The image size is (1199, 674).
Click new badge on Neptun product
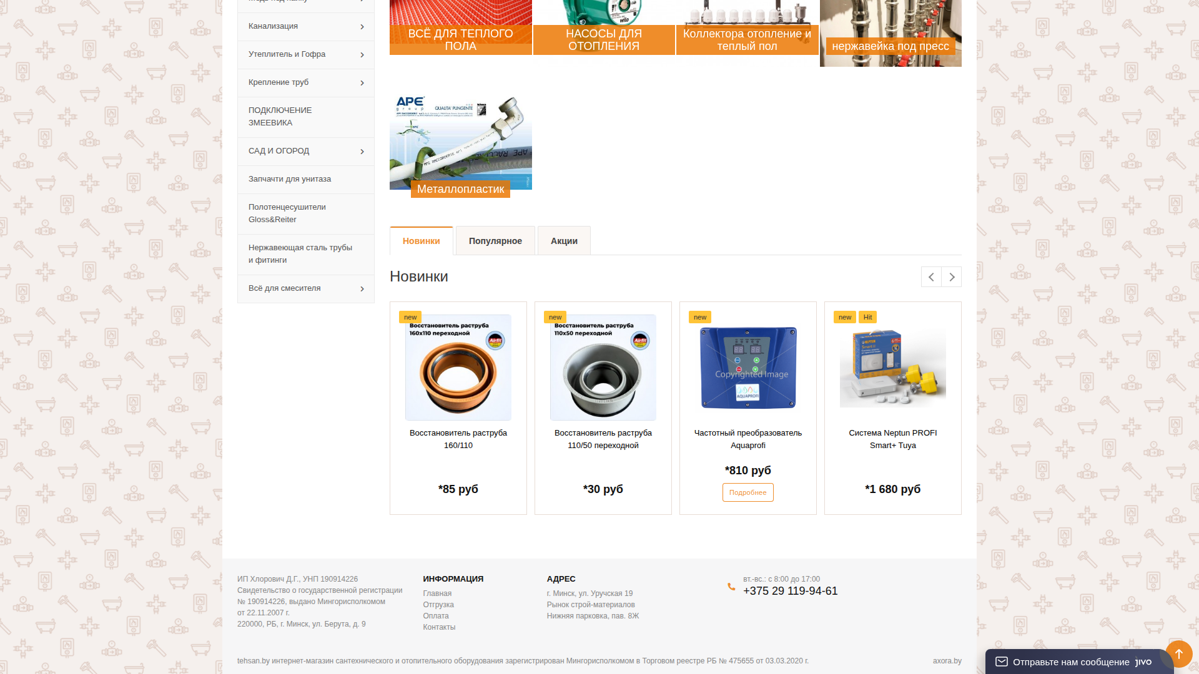point(845,317)
